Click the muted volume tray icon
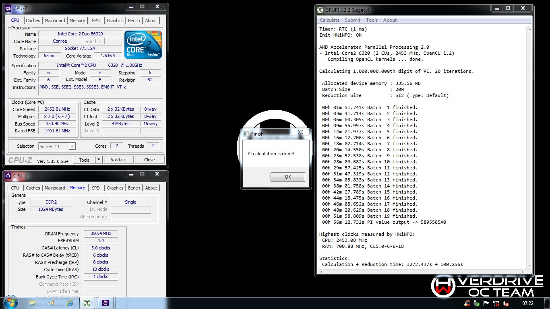 tap(506, 303)
